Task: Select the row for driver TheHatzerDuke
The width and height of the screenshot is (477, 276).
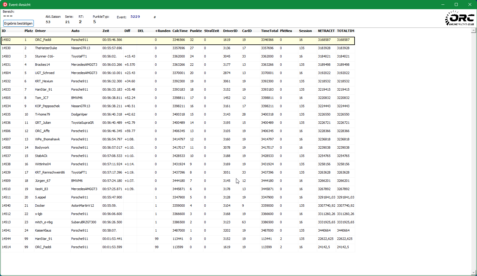Action: [x=46, y=48]
